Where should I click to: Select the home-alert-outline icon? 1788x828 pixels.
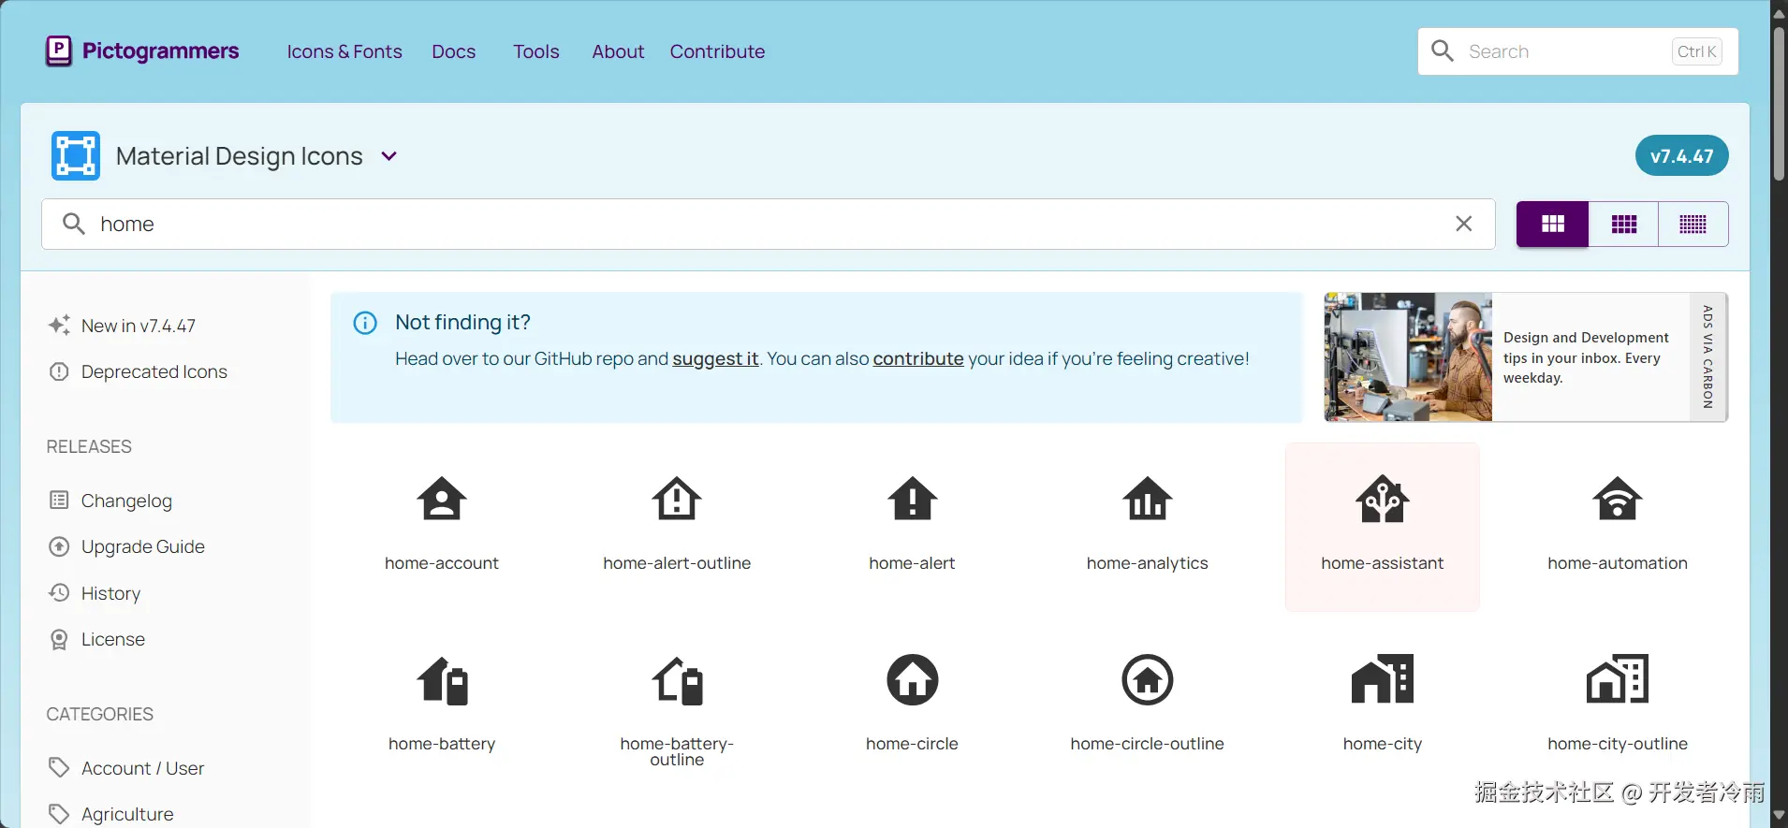[x=677, y=499]
